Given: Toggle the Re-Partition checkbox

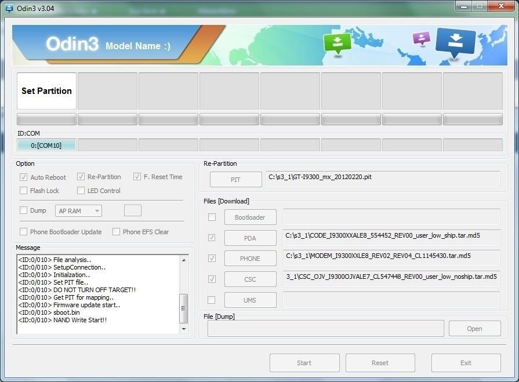Looking at the screenshot, I should (x=81, y=177).
